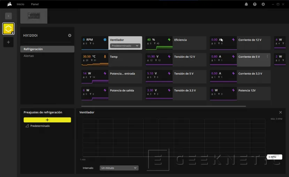Add a new profile with plus button
289x177 pixels.
(x=8, y=42)
